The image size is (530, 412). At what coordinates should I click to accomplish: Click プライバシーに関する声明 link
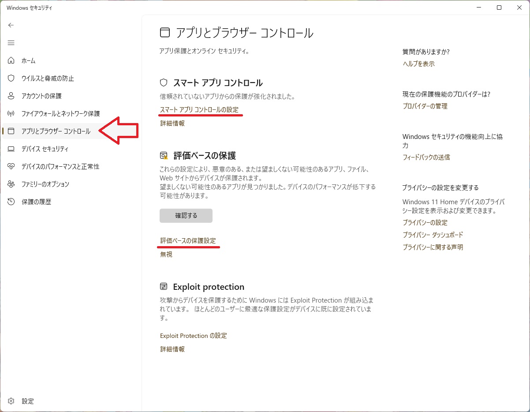point(433,247)
